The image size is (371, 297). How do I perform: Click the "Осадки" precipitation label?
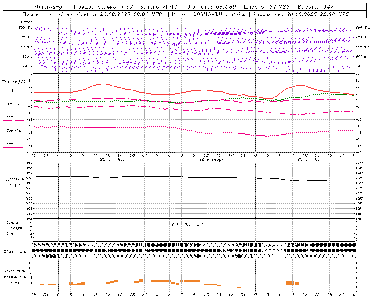pyautogui.click(x=15, y=228)
